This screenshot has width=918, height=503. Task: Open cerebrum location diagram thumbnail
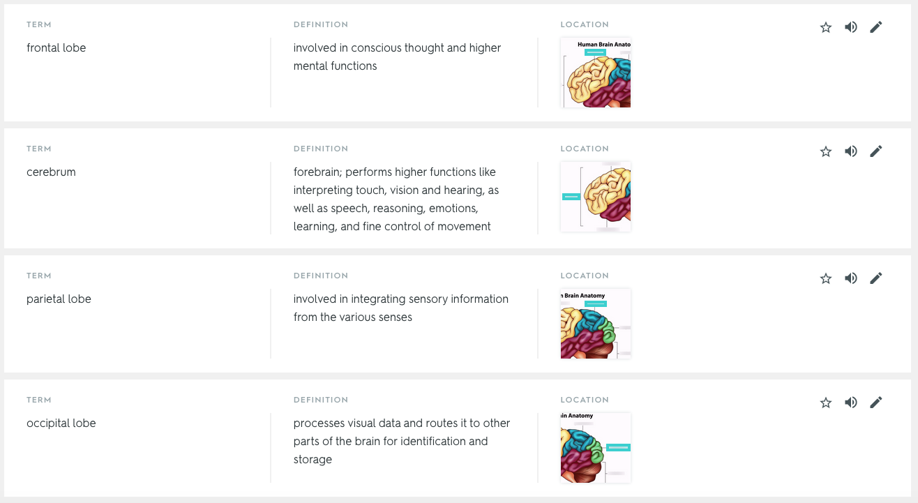596,197
